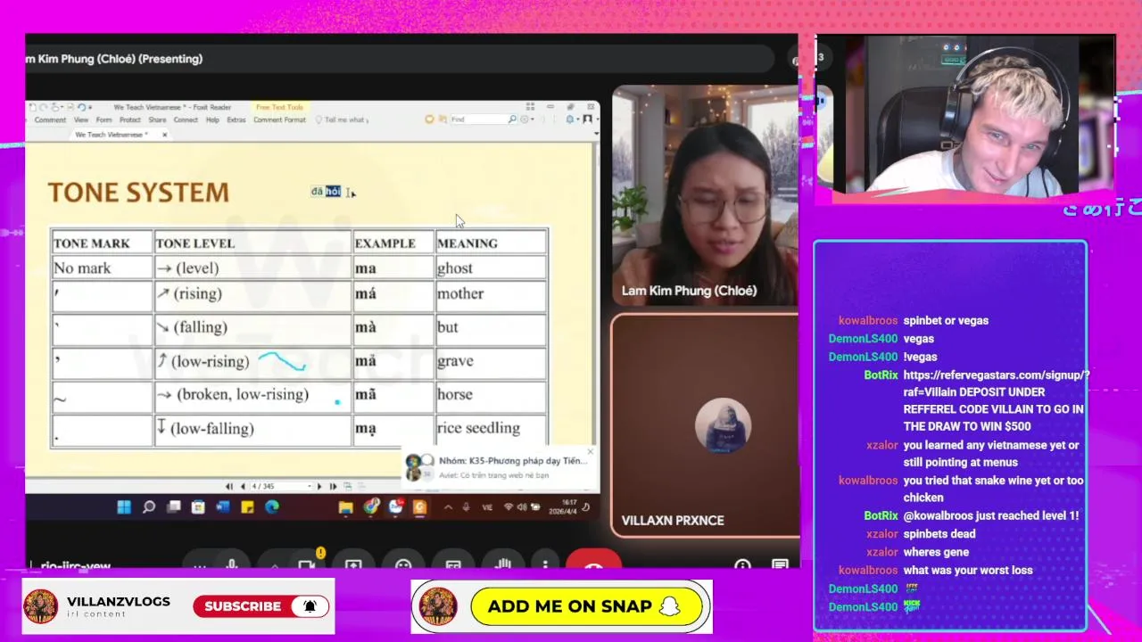Open the Meet chat panel icon
Image resolution: width=1142 pixels, height=642 pixels.
coord(781,564)
